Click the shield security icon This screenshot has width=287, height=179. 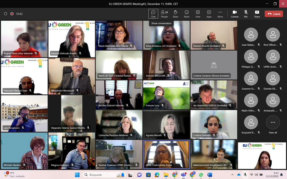pos(6,14)
